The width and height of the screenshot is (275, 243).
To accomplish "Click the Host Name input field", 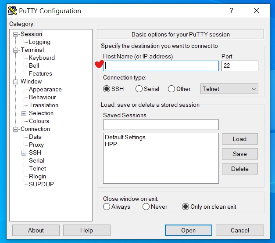I will coord(161,66).
